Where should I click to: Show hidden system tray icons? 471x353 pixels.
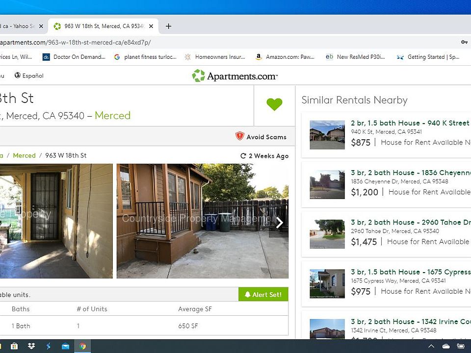431,346
